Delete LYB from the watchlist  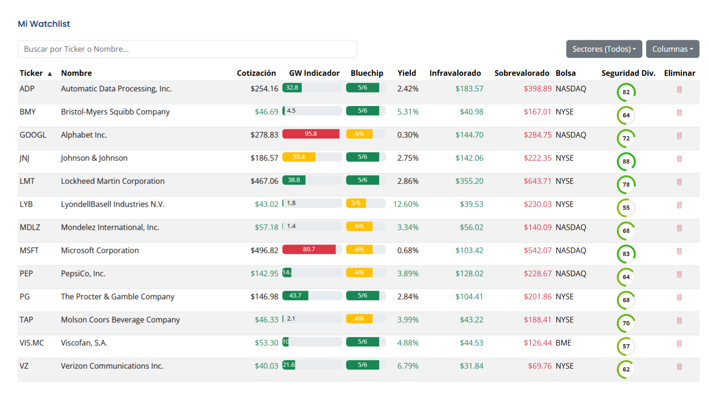(679, 205)
